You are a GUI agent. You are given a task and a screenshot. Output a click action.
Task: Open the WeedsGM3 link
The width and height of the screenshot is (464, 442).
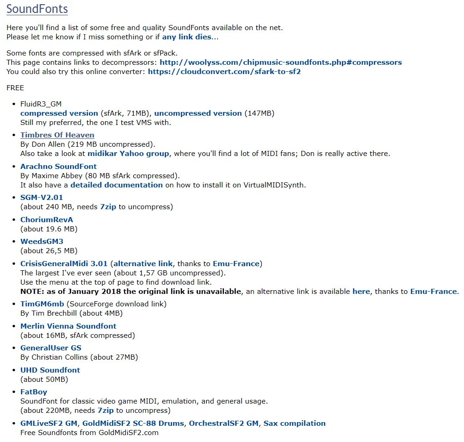pos(42,242)
